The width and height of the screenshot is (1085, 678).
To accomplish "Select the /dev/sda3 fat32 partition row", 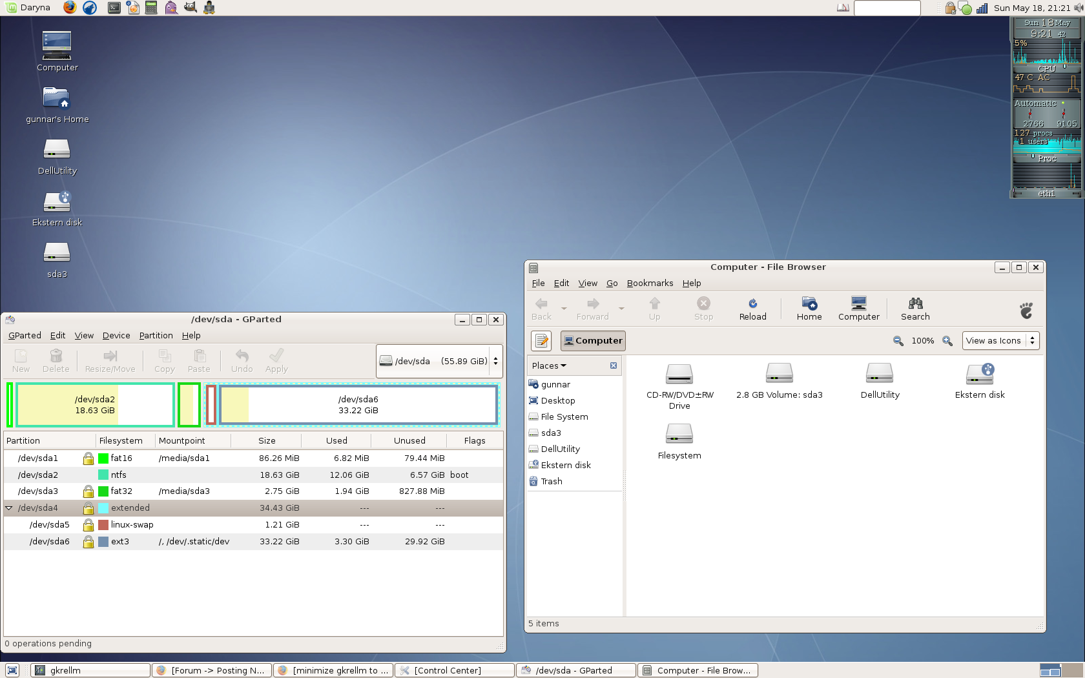I will (253, 491).
